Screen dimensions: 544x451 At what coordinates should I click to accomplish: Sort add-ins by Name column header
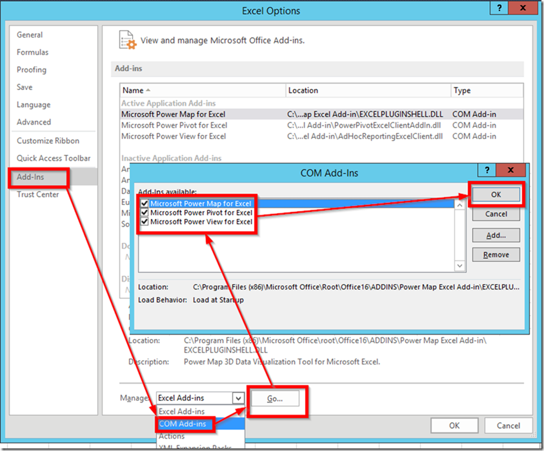[203, 90]
